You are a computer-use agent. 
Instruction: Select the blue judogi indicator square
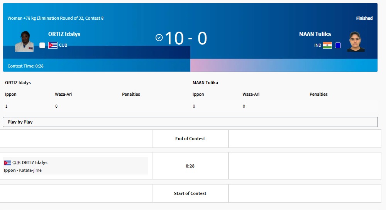338,45
